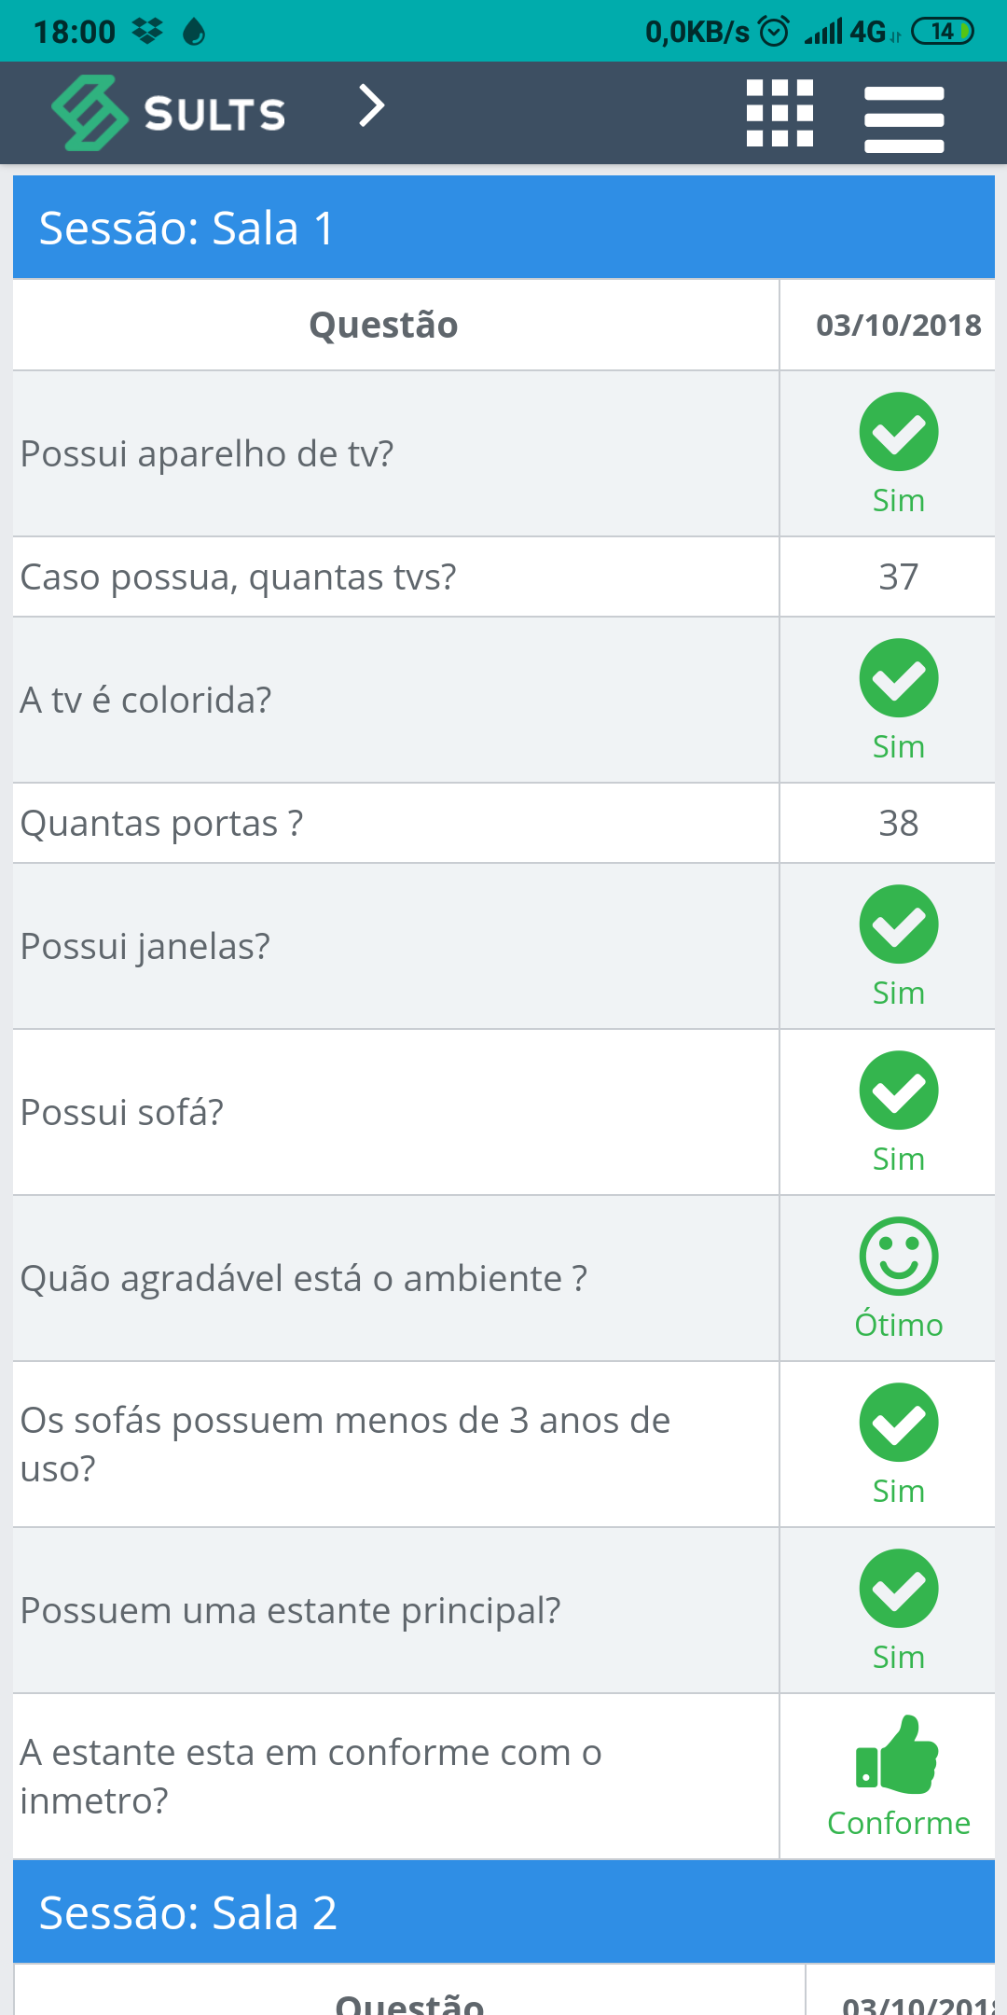This screenshot has height=2015, width=1007.
Task: Expand the chevron next to SULTS
Action: click(x=371, y=105)
